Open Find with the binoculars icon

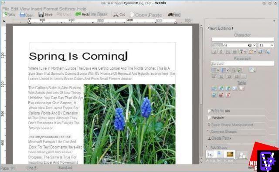pos(170,14)
